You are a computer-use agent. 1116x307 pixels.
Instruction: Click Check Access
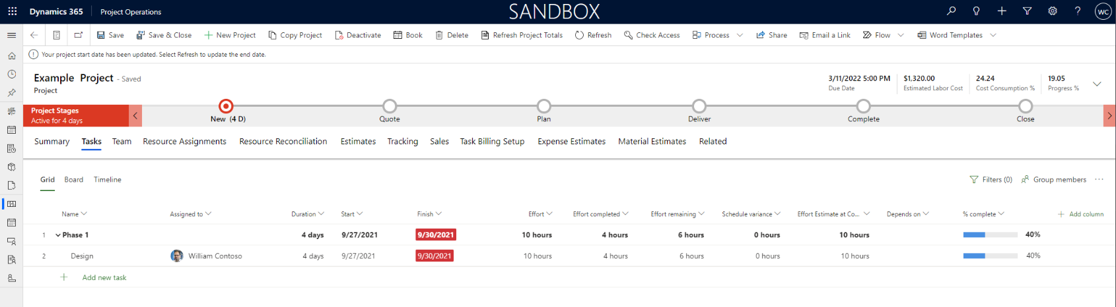tap(652, 35)
